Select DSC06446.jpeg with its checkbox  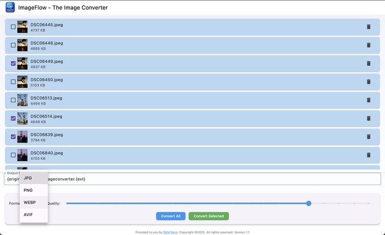coord(13,45)
